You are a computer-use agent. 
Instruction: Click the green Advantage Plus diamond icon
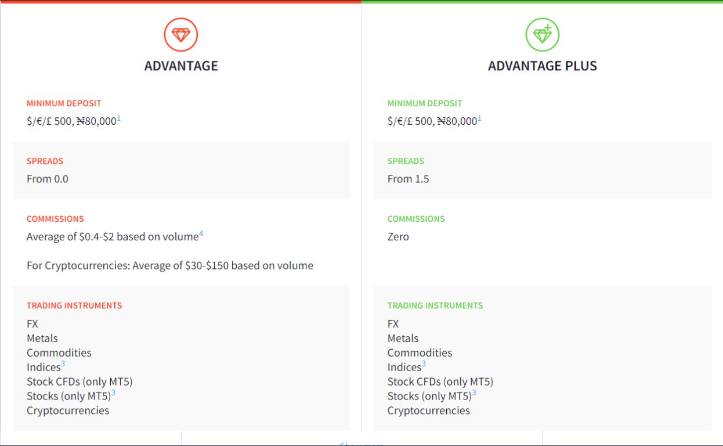tap(542, 35)
